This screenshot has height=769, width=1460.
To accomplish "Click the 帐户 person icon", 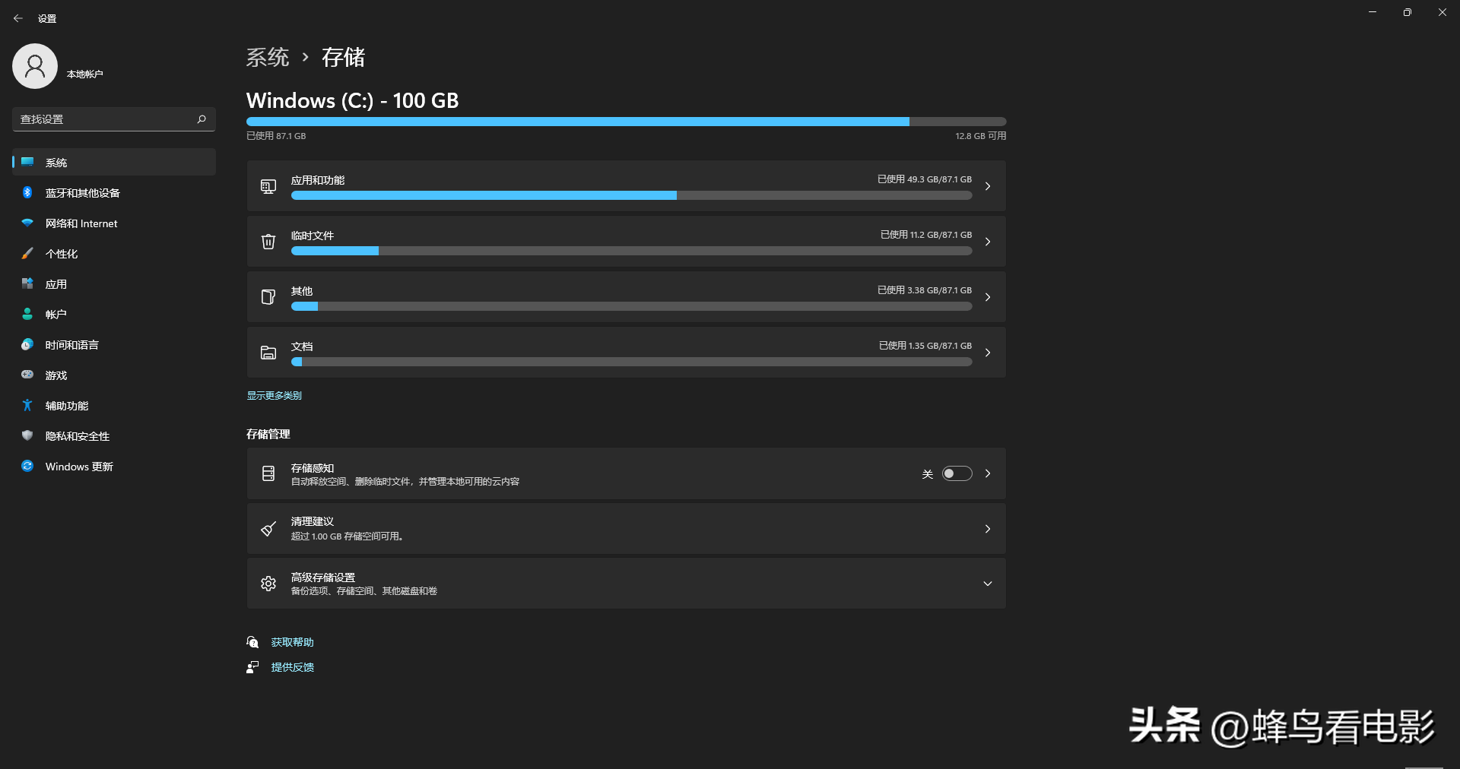I will tap(27, 314).
